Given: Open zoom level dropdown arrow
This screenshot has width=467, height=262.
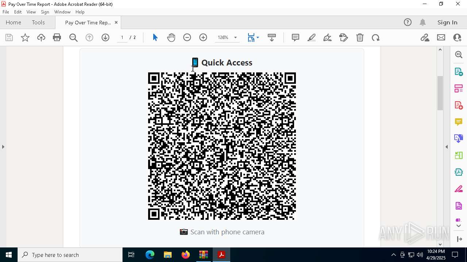Looking at the screenshot, I should 235,37.
